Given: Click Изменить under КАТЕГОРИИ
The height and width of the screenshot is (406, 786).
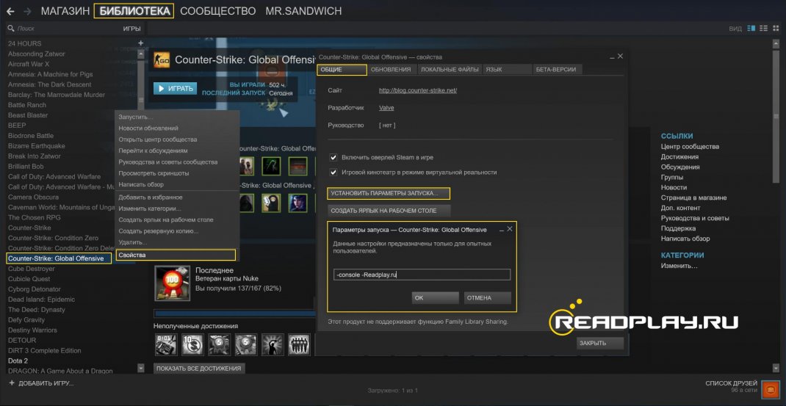Looking at the screenshot, I should (x=679, y=266).
